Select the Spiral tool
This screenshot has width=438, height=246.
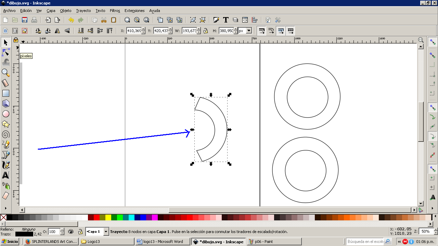pos(5,134)
